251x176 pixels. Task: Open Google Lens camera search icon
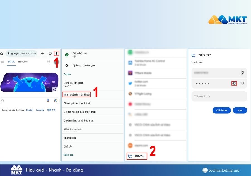point(55,101)
